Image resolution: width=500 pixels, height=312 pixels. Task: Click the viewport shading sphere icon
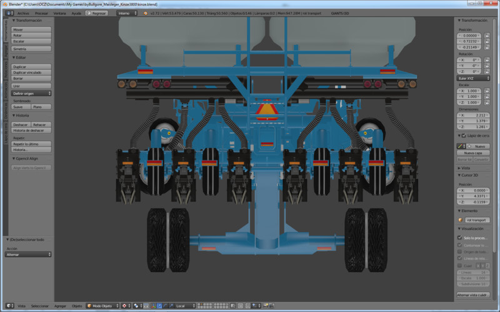[x=124, y=306]
